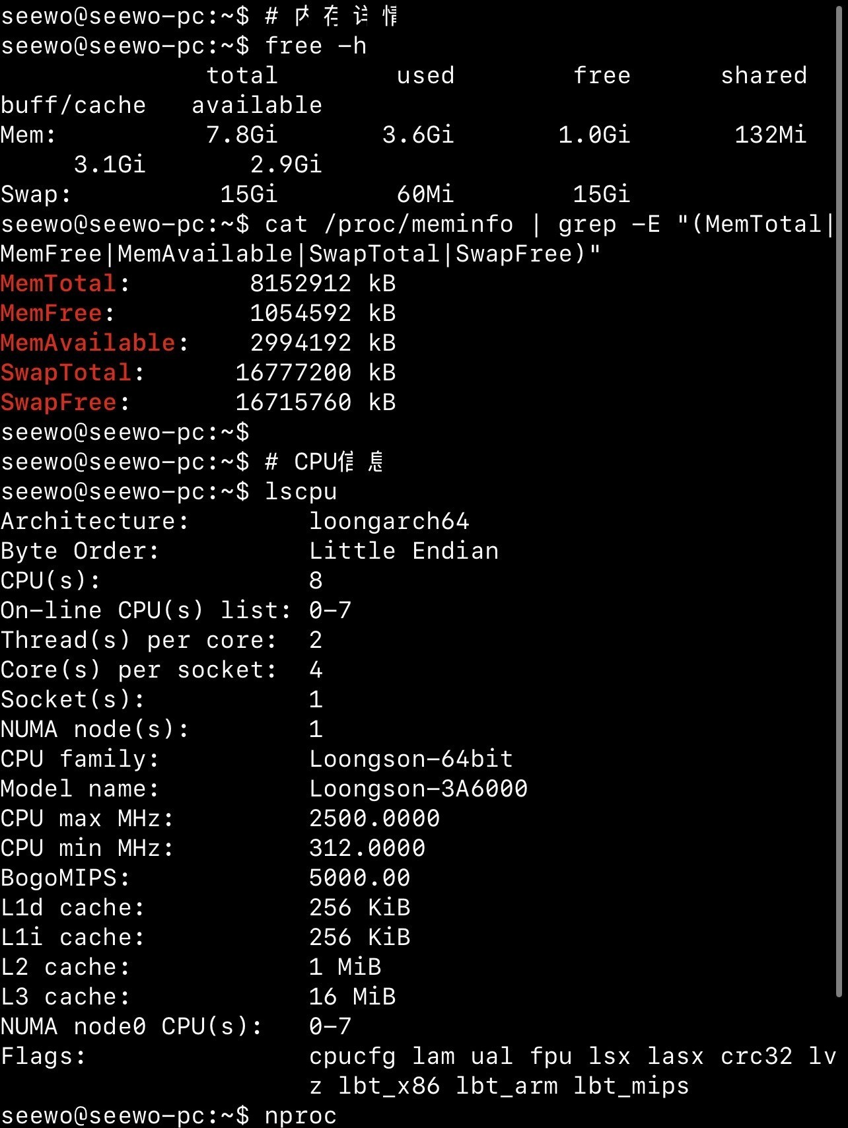Screen dimensions: 848x1128
Task: Click the loongarch64 architecture value
Action: (x=389, y=522)
